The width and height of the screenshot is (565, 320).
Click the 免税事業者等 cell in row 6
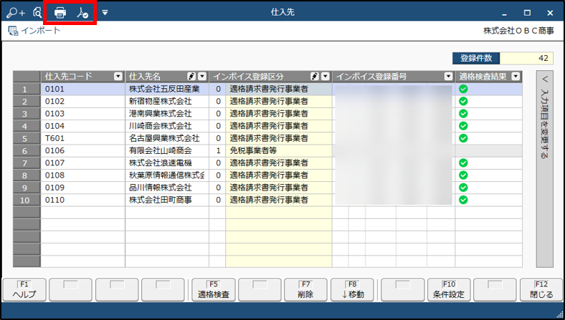coord(278,150)
